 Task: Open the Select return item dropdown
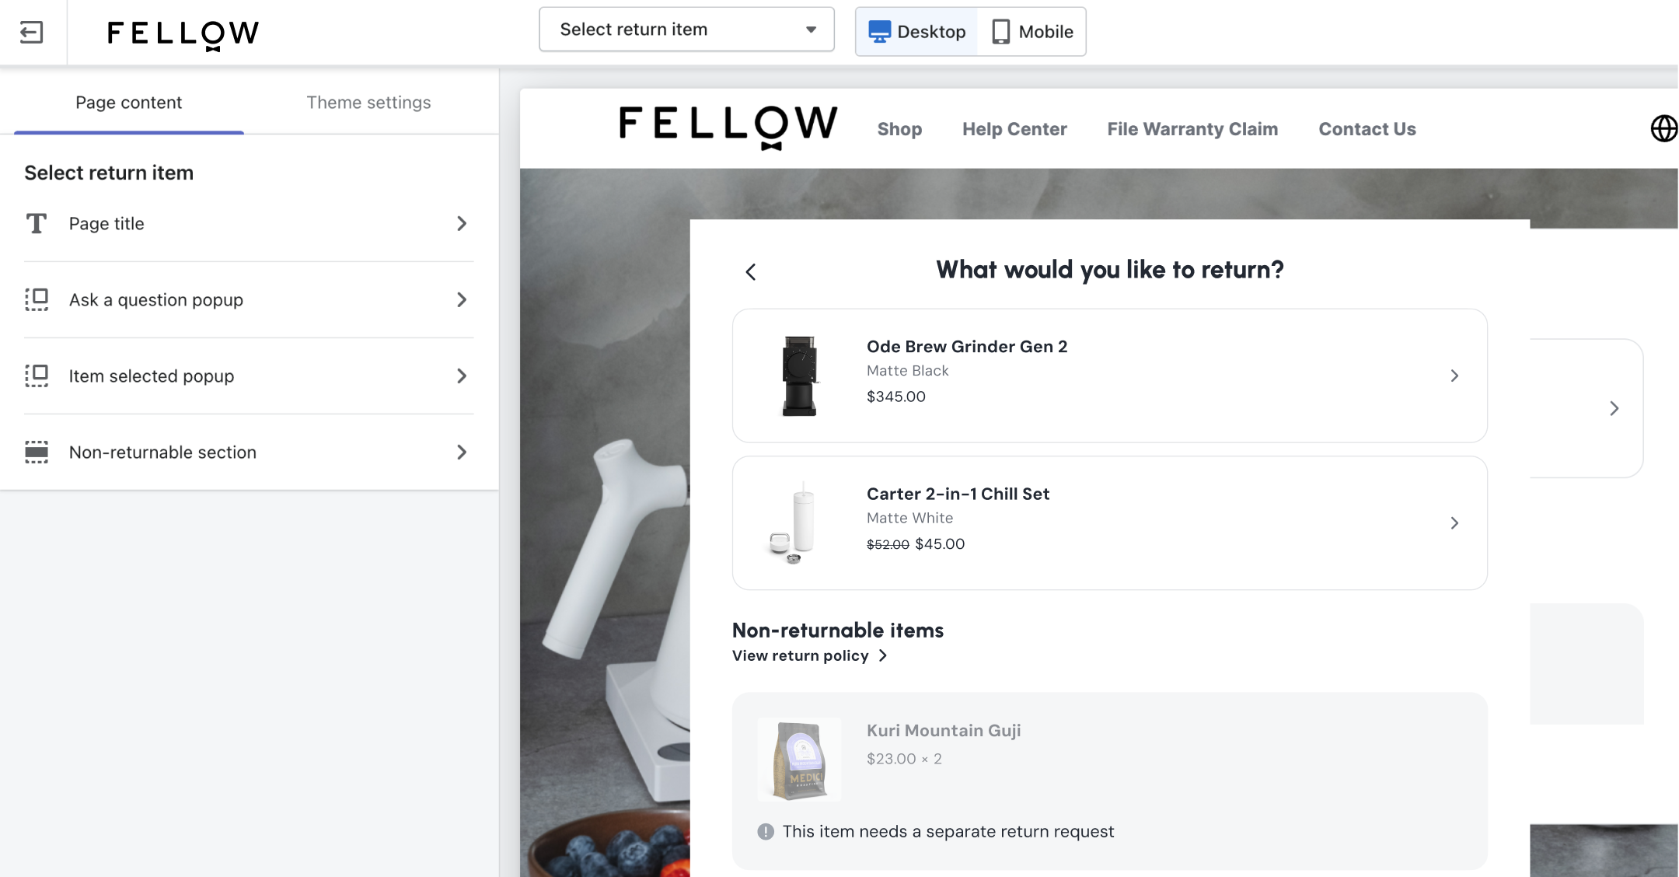pyautogui.click(x=686, y=30)
